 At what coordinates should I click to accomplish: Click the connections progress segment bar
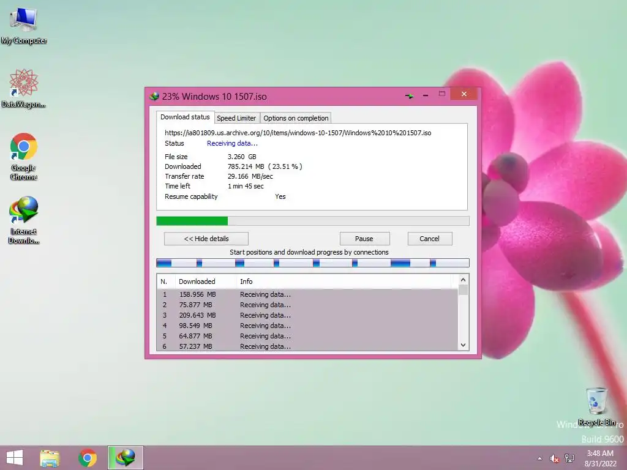click(313, 263)
